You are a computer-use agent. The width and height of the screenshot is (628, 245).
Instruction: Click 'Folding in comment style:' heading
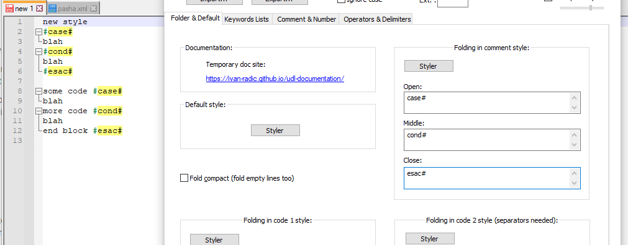(492, 48)
